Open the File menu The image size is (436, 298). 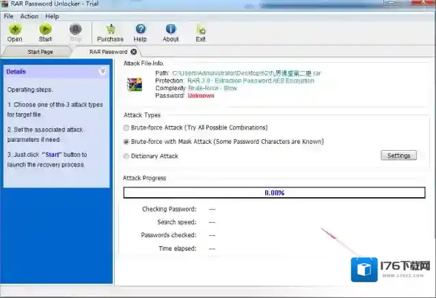pyautogui.click(x=9, y=16)
